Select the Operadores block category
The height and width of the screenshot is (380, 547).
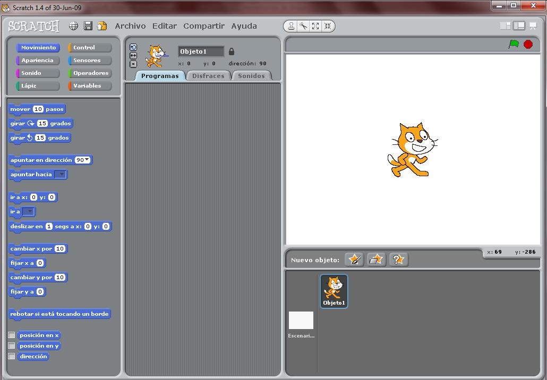pyautogui.click(x=90, y=73)
